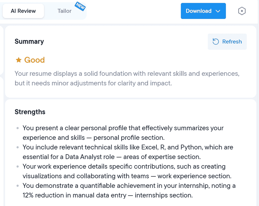Click the bullet beside the internship achievement
Screen dimensions: 259x206
pos(17,185)
